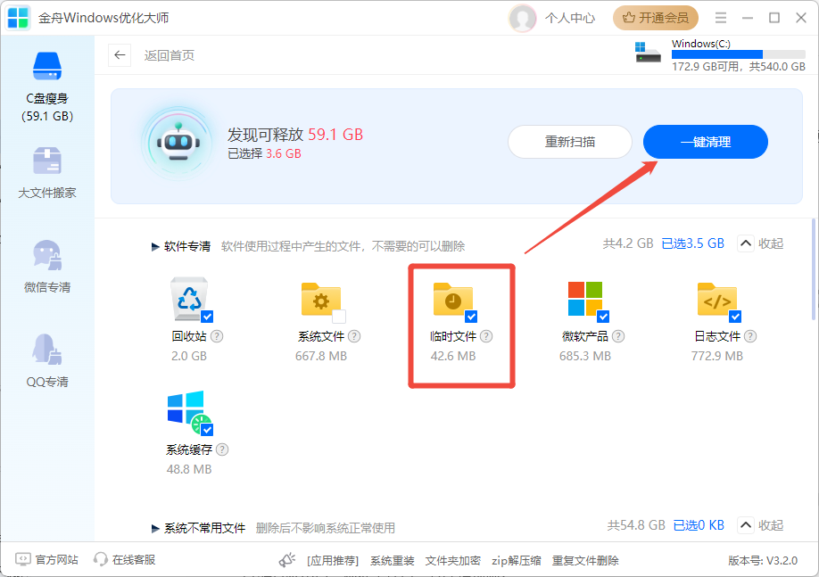Screen dimensions: 819x577
Task: Toggle the 软件专清 section triangle
Action: pos(155,246)
